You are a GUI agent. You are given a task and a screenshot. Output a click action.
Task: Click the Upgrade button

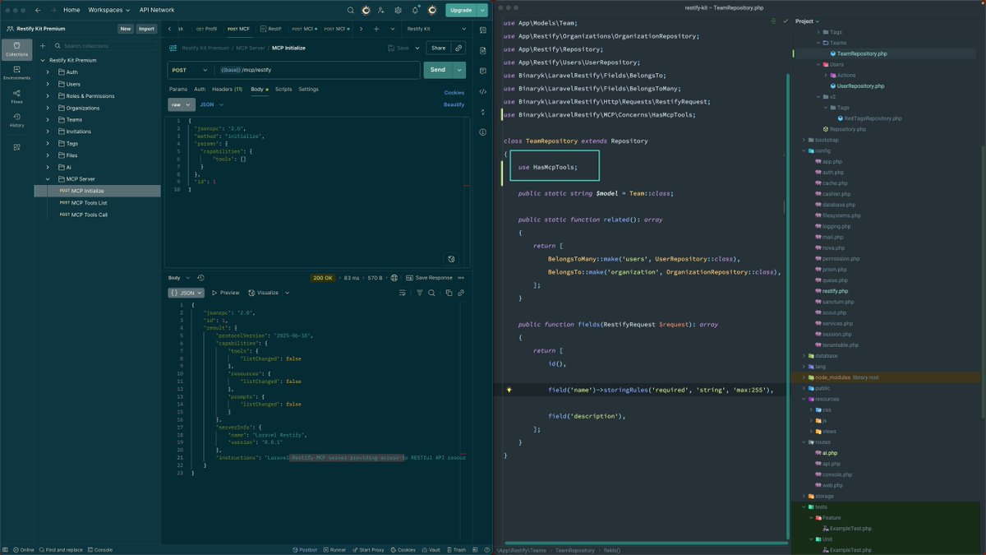click(460, 10)
